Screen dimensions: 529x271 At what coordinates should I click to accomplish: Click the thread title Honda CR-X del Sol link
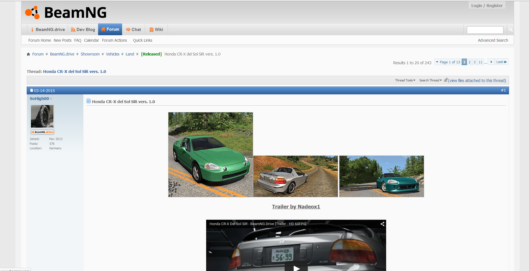point(75,72)
